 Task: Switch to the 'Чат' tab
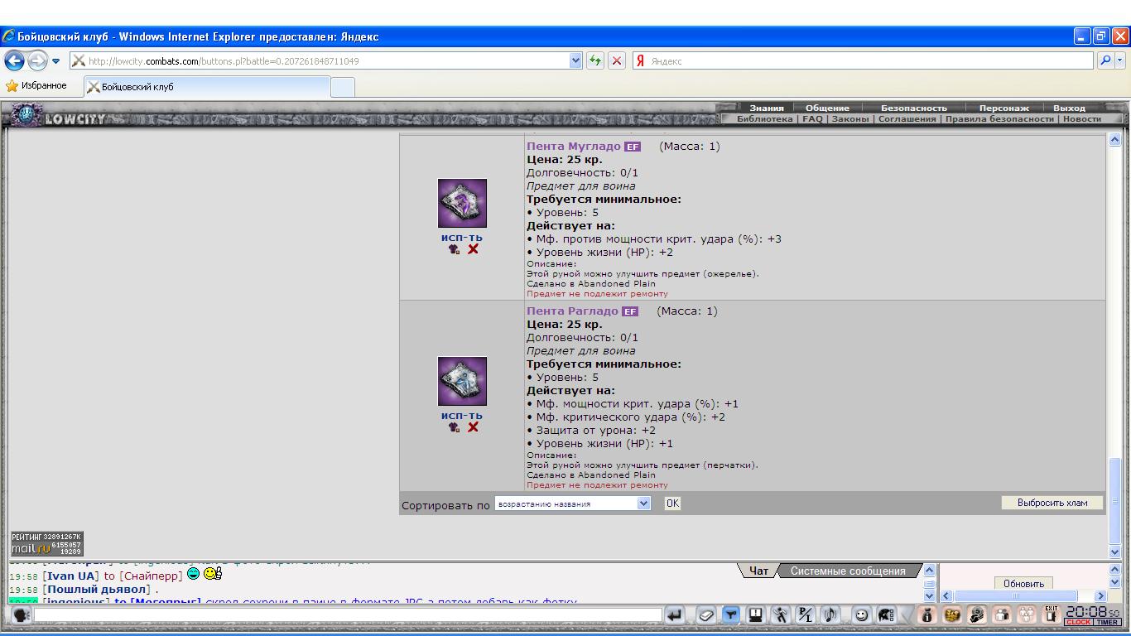click(x=758, y=571)
